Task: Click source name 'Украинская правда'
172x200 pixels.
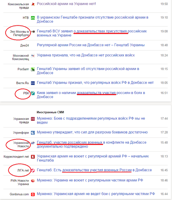Action: click(x=21, y=121)
